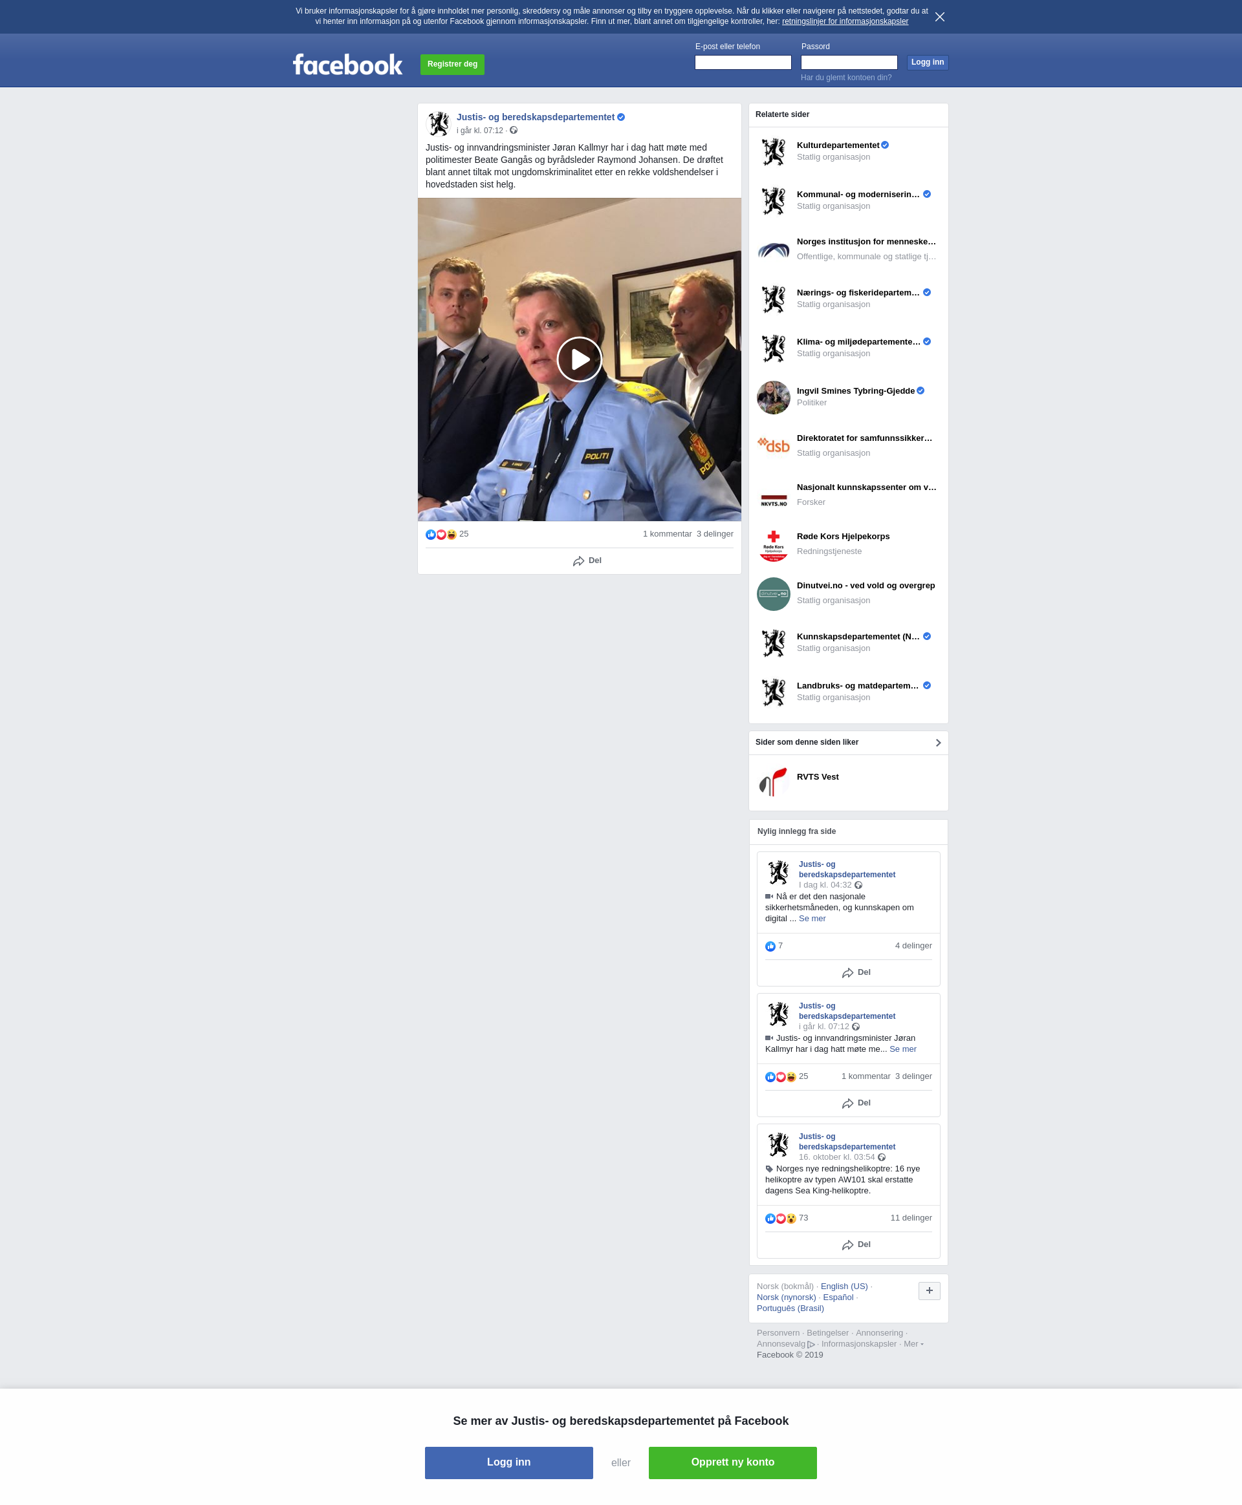Share main post with Del button

tap(586, 560)
